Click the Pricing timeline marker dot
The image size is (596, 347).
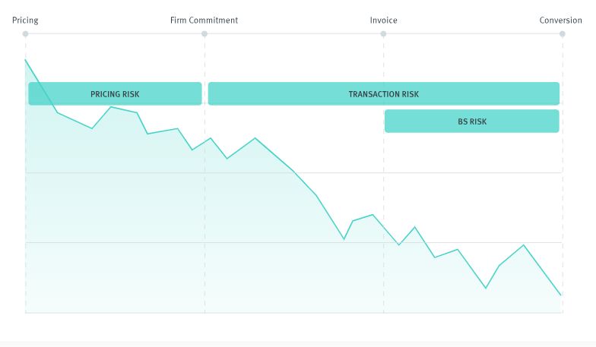[x=25, y=34]
